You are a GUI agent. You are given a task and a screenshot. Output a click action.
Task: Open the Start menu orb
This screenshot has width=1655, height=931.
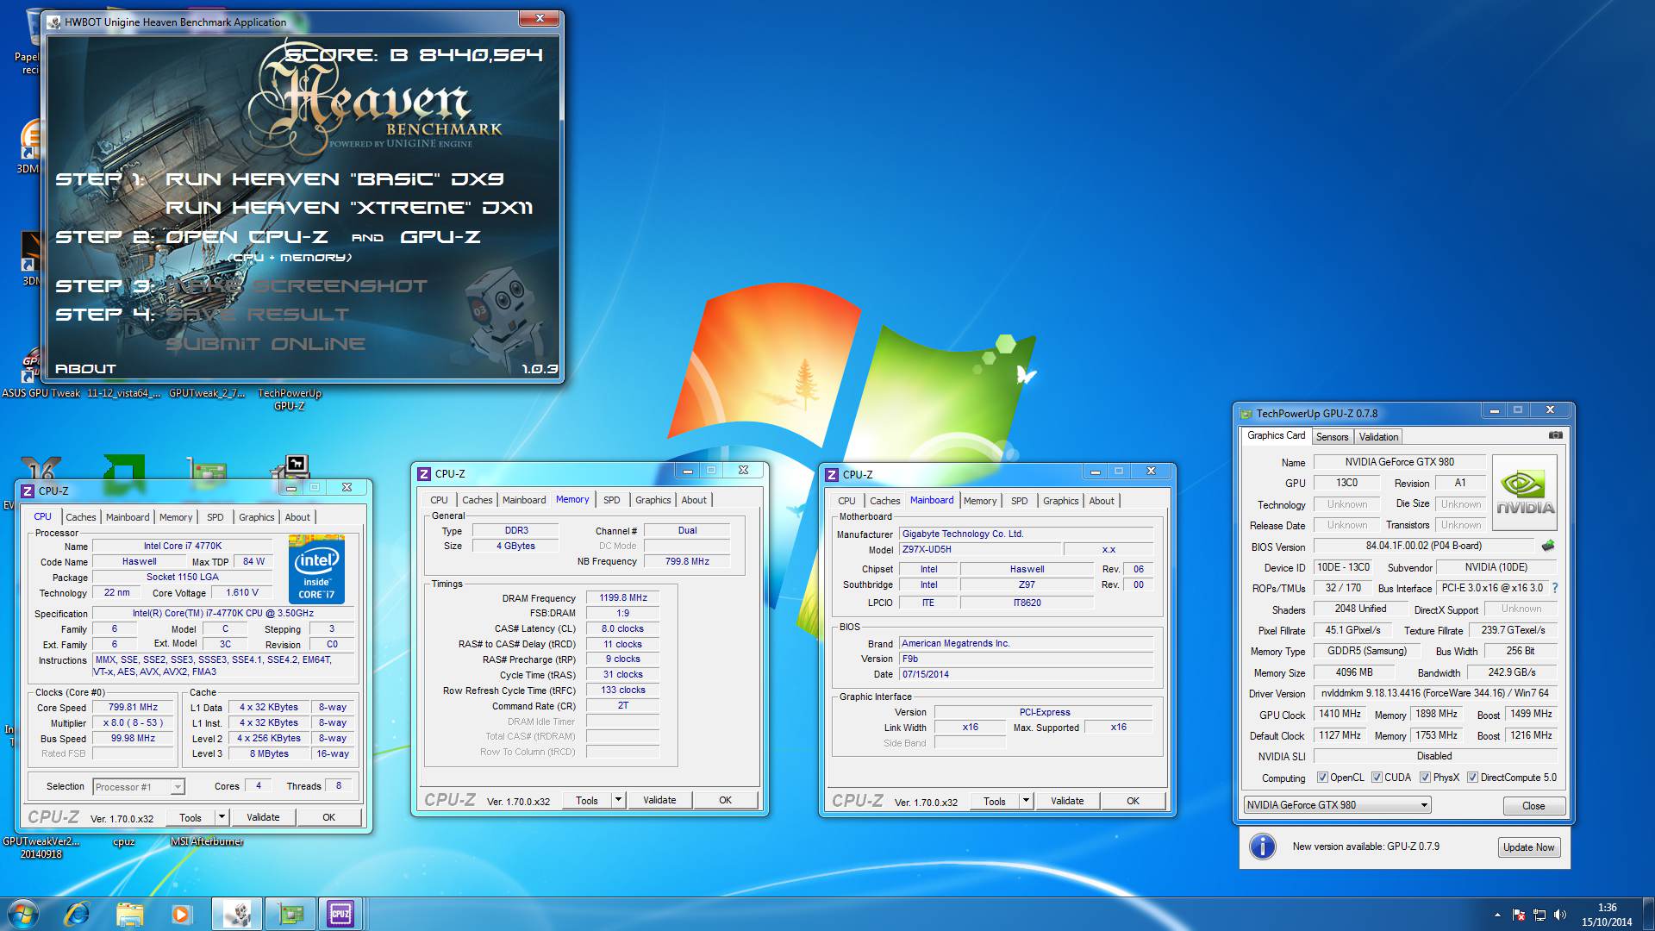coord(23,913)
